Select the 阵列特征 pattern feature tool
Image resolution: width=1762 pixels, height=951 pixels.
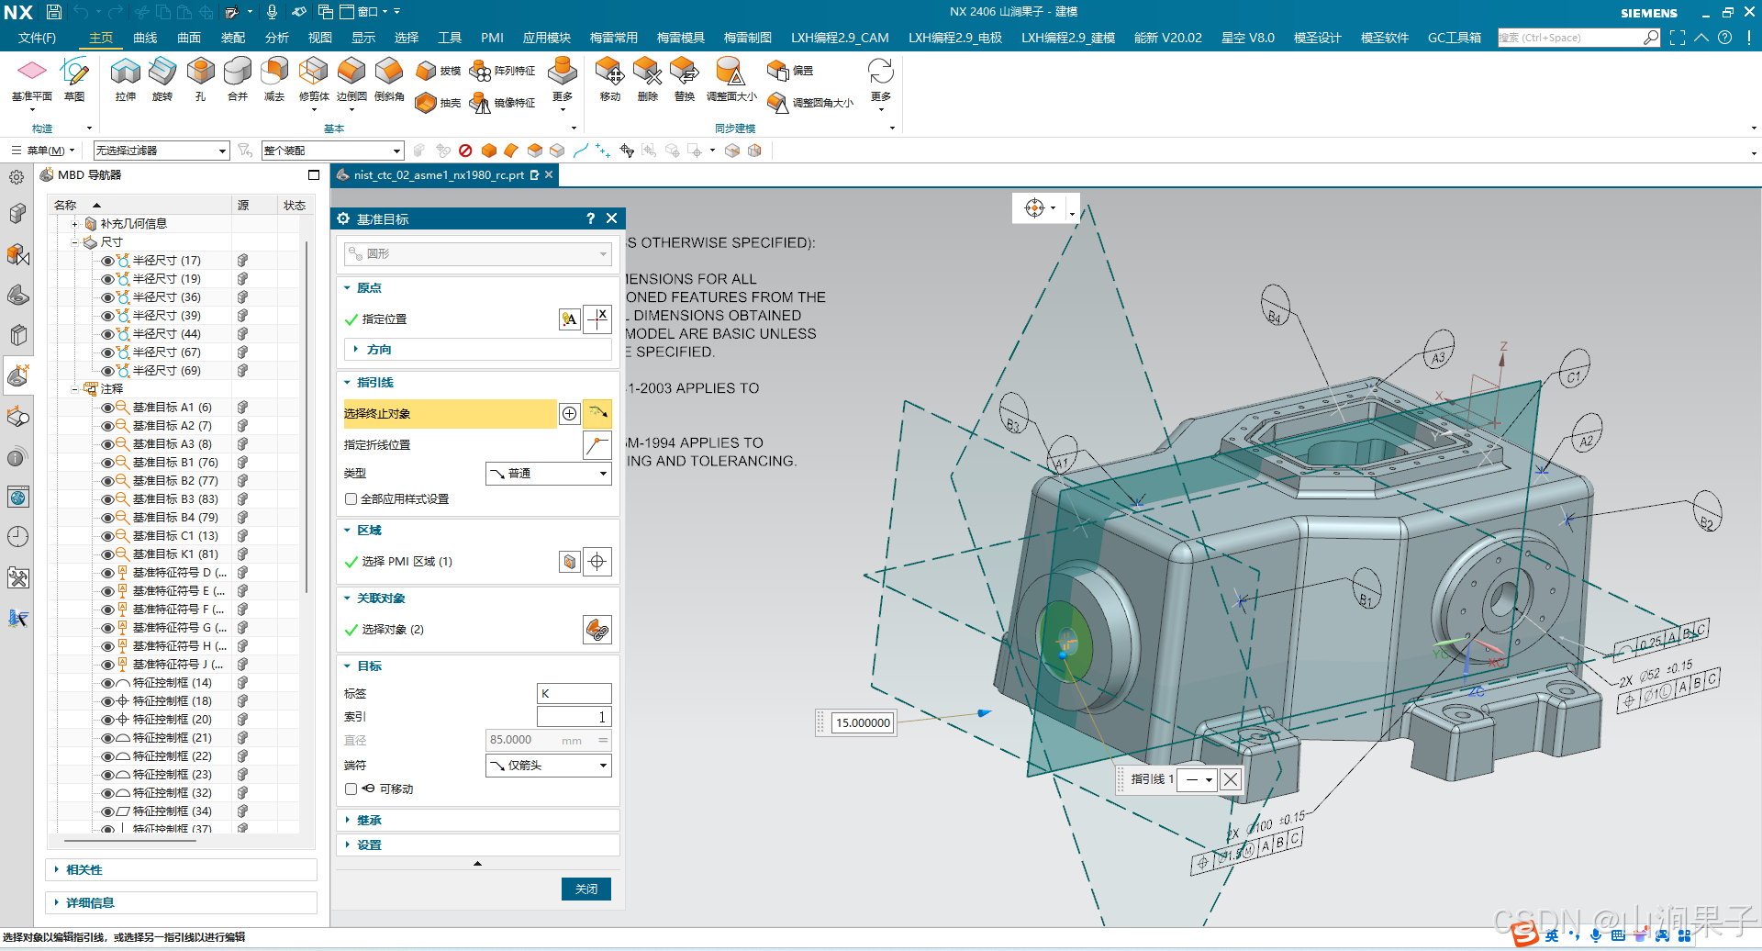[x=502, y=71]
